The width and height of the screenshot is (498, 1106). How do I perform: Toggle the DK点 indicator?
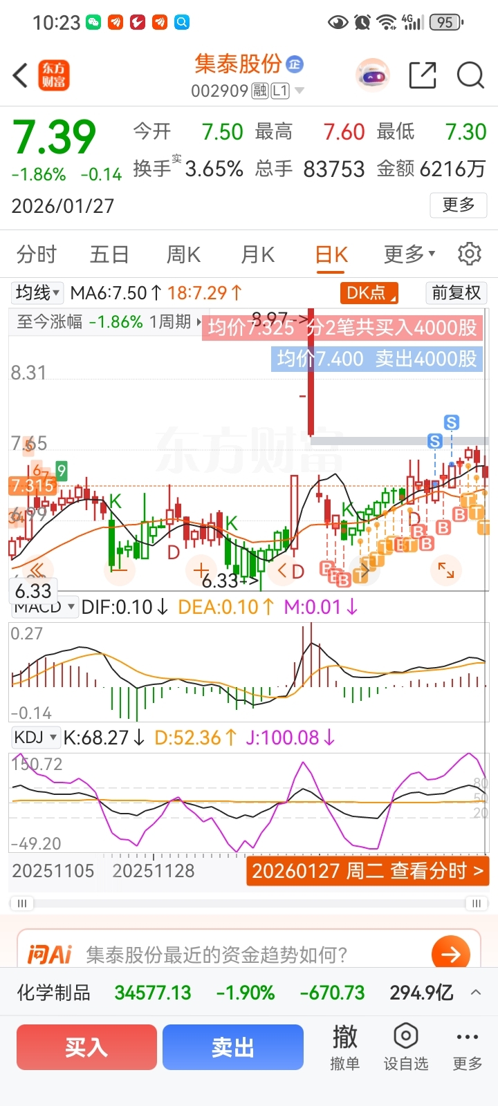click(x=369, y=293)
